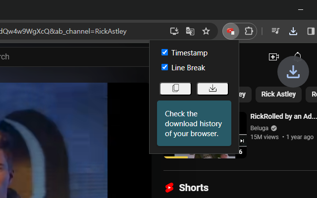Open the Extensions puzzle piece menu
This screenshot has height=198, width=317.
tap(249, 31)
